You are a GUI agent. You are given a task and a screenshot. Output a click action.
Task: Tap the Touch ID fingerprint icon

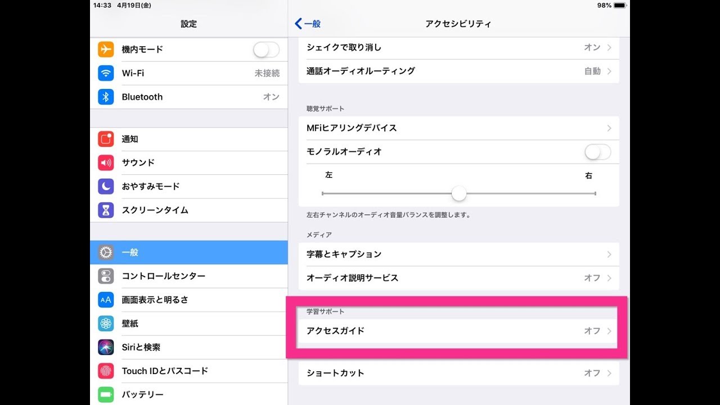click(x=106, y=371)
